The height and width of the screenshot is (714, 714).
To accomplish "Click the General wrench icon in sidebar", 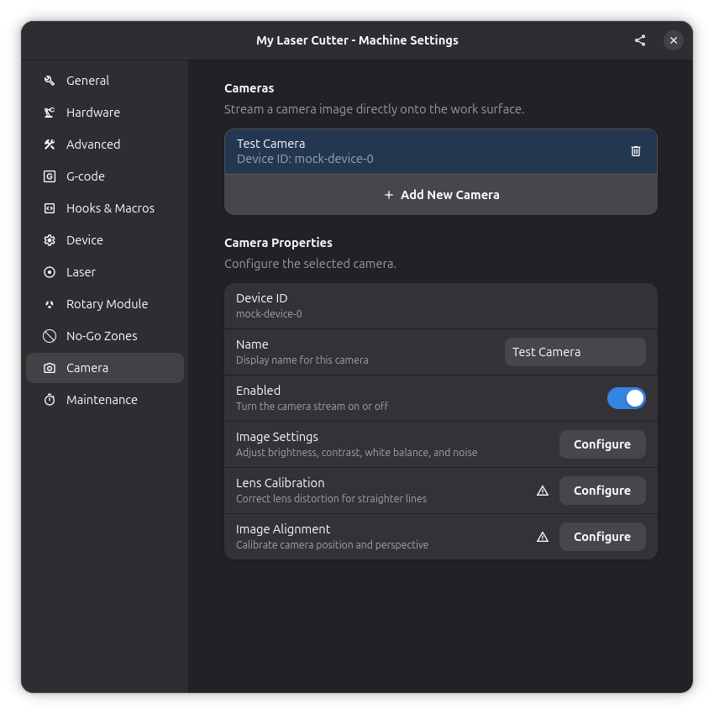I will coord(50,81).
